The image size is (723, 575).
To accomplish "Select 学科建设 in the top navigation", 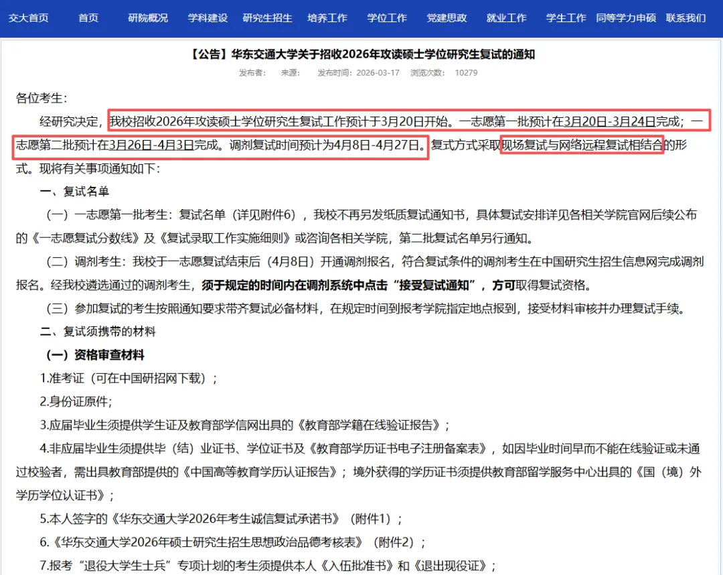I will 208,18.
